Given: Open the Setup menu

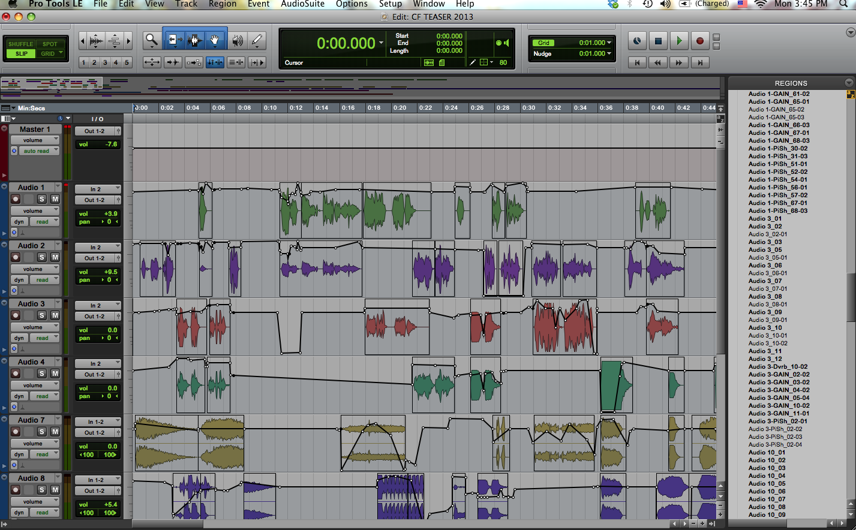Looking at the screenshot, I should (391, 4).
